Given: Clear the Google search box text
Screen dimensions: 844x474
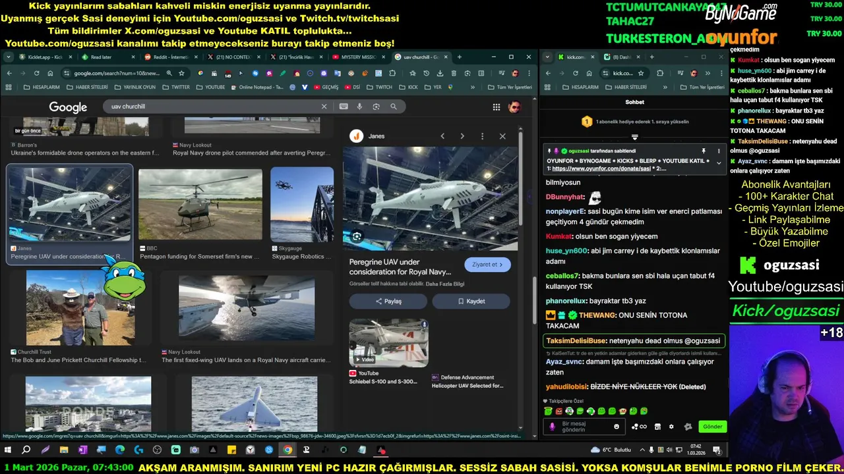Looking at the screenshot, I should [324, 107].
